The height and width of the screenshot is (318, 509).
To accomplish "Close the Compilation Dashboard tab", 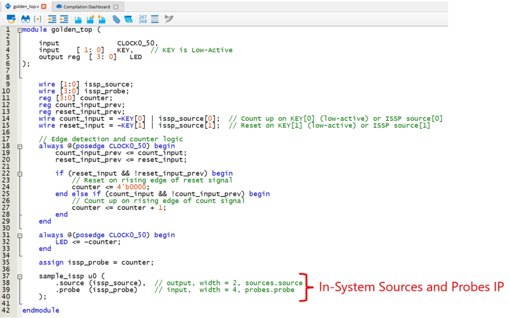I will click(x=116, y=6).
